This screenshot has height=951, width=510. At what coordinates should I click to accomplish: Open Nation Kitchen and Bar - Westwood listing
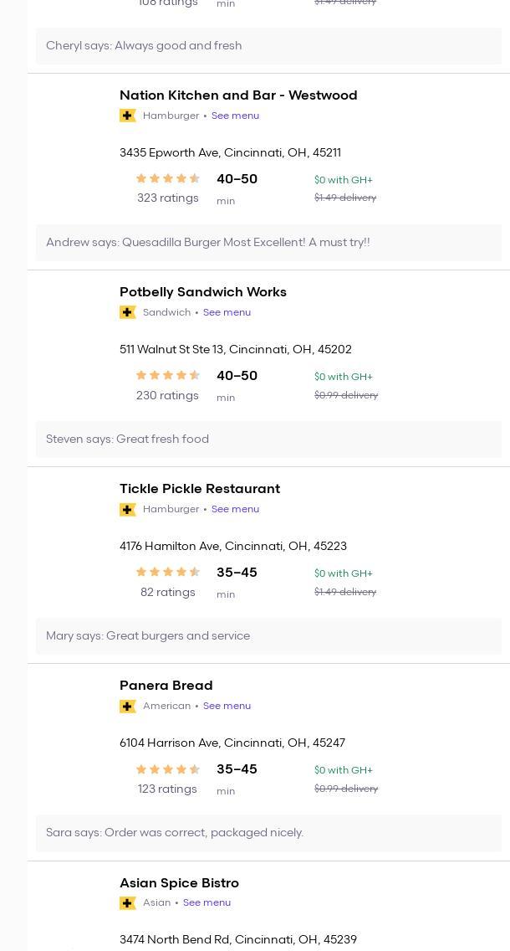click(238, 95)
